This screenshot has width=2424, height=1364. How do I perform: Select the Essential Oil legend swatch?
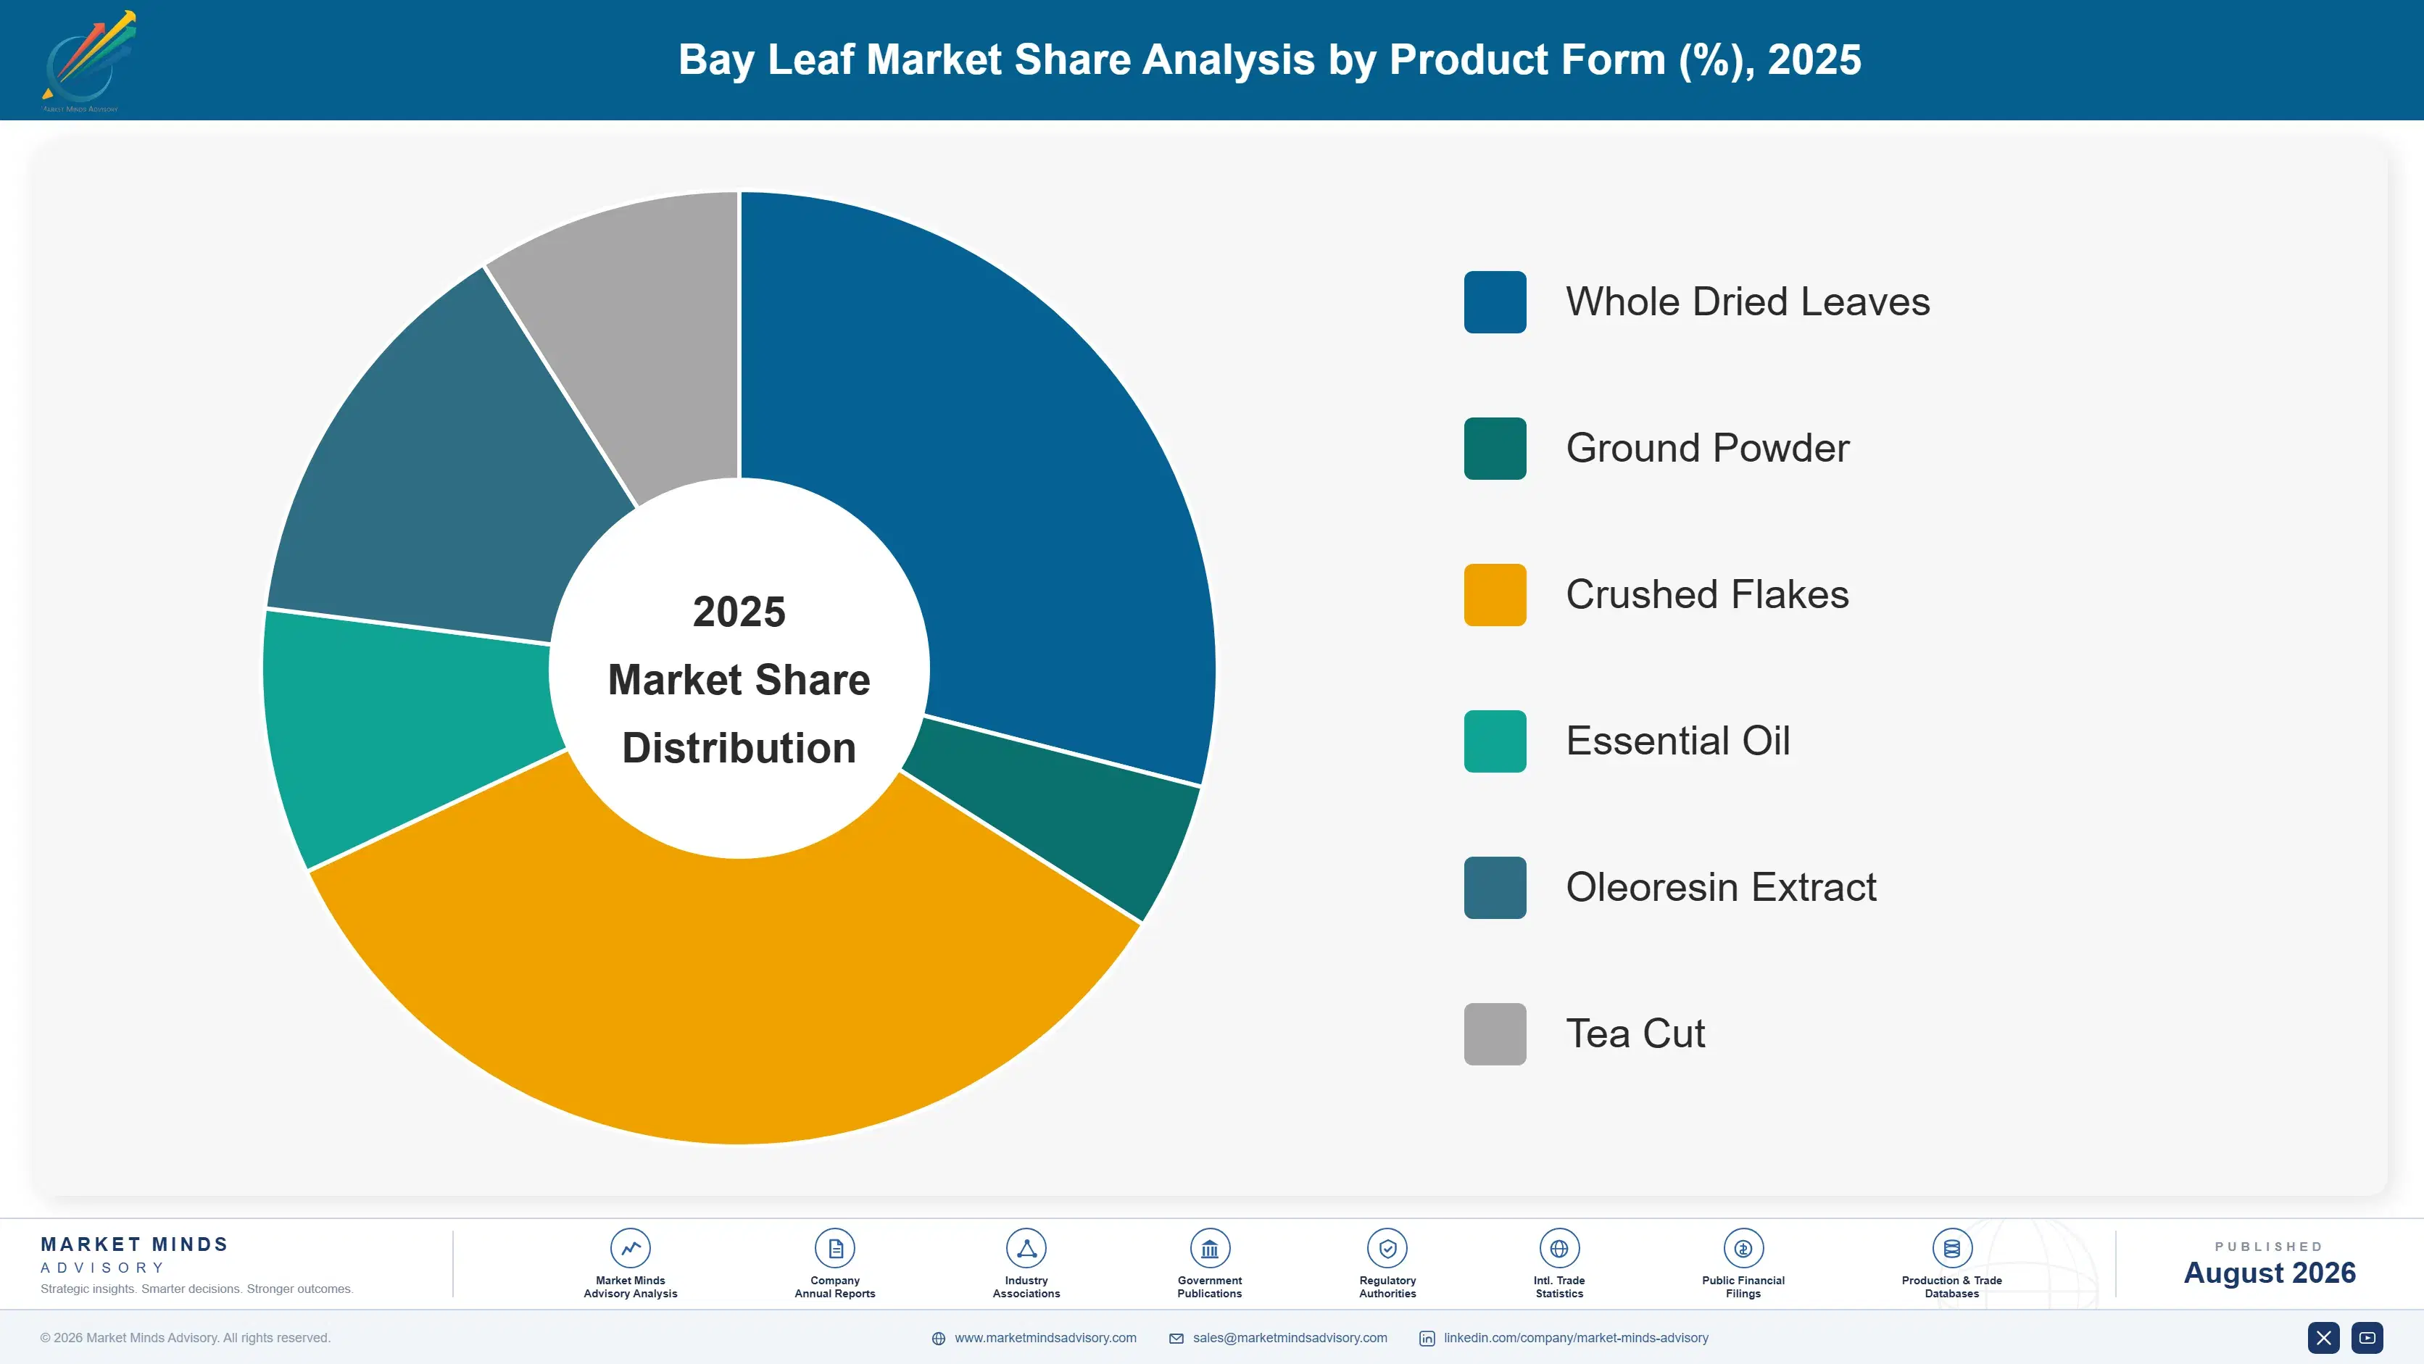tap(1495, 741)
